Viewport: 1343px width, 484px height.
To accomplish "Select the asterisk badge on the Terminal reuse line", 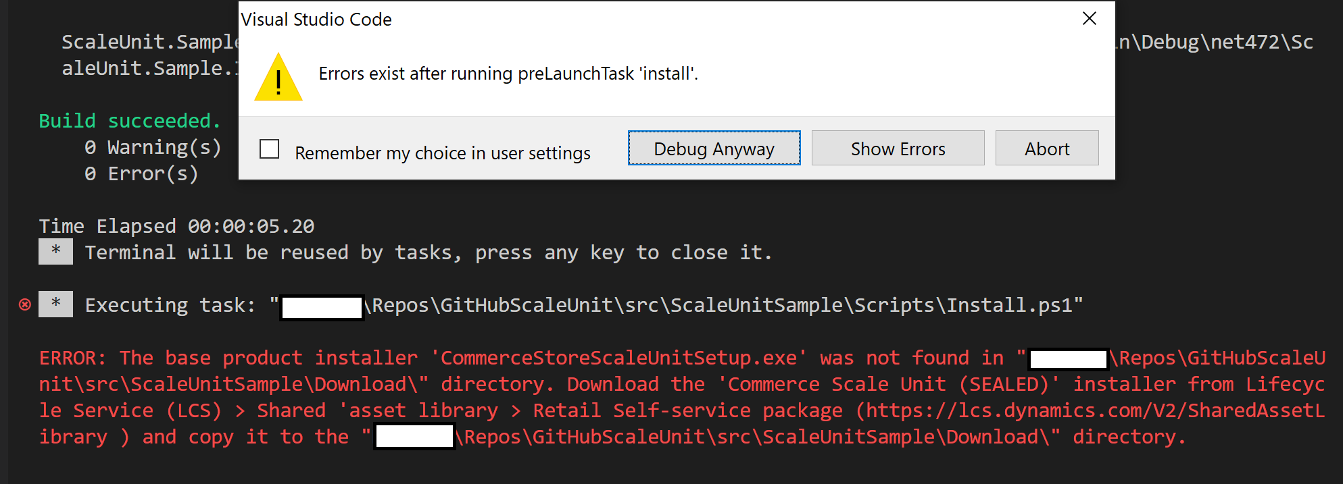I will pos(55,251).
